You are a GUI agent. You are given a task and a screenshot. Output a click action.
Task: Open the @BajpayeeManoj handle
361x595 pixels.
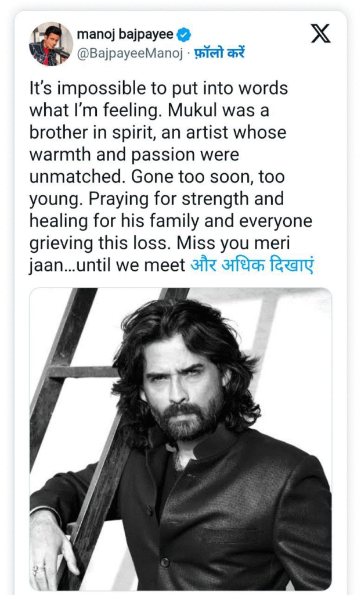(x=130, y=53)
